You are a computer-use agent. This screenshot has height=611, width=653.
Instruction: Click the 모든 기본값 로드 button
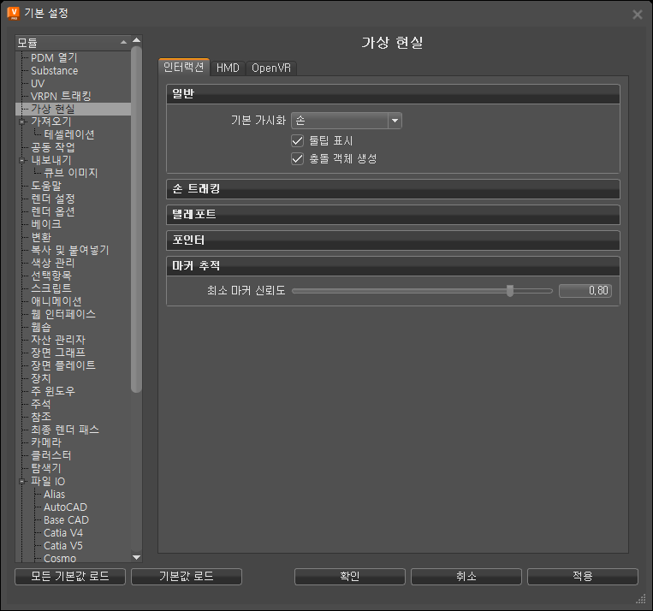pos(70,577)
